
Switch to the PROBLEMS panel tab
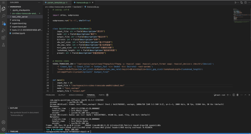50,95
